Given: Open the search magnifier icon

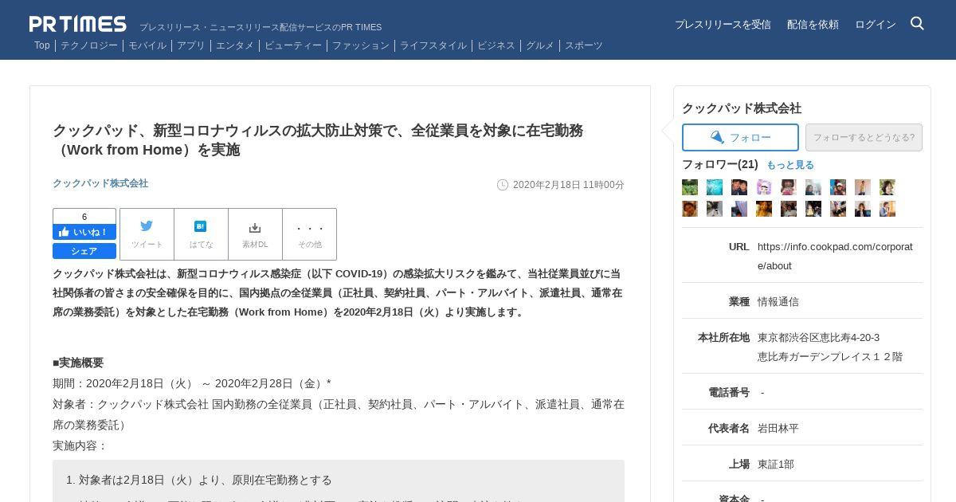Looking at the screenshot, I should [x=917, y=24].
